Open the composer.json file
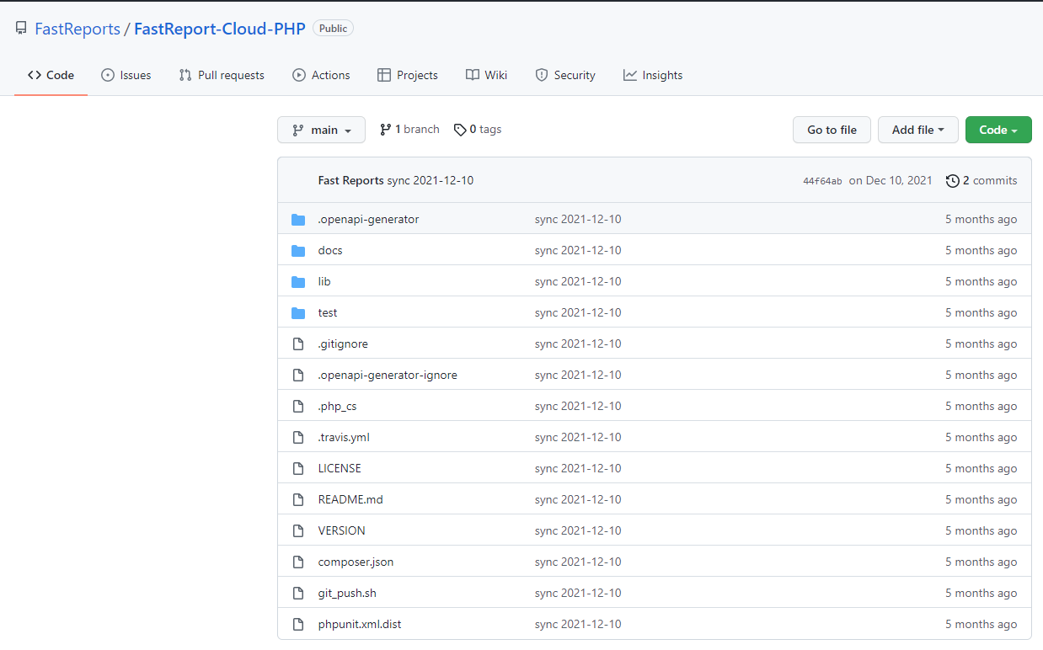This screenshot has width=1043, height=650. point(356,562)
